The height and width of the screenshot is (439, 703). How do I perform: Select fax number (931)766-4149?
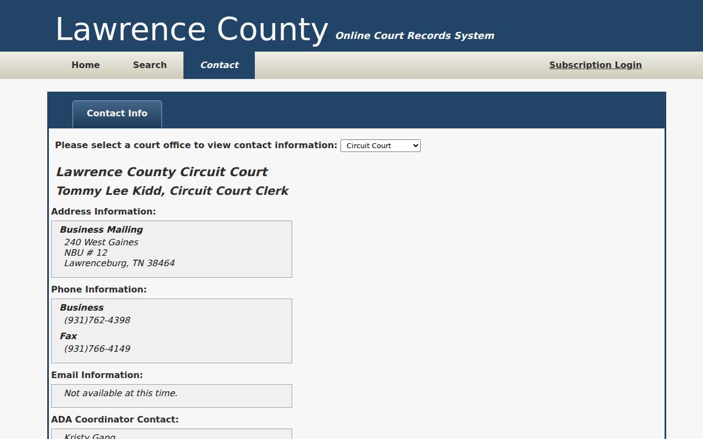point(97,348)
